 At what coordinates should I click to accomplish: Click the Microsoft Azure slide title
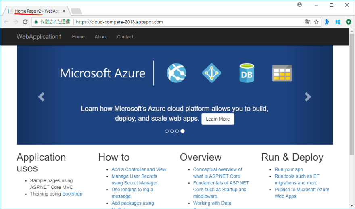(102, 73)
